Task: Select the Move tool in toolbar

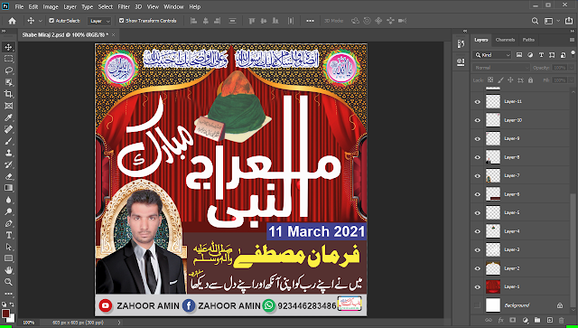Action: pyautogui.click(x=8, y=47)
